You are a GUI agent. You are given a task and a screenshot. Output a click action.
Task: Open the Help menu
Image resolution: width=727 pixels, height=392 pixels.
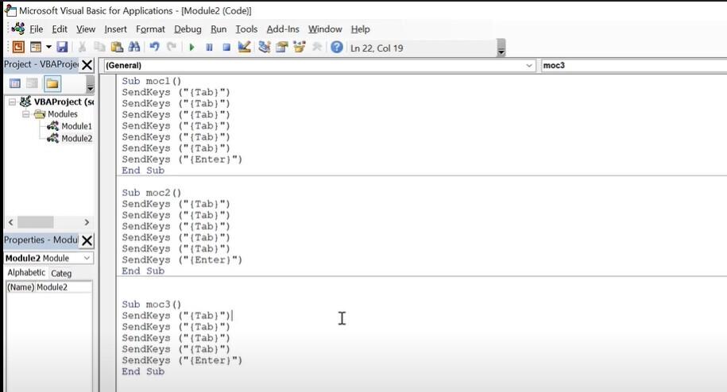tap(360, 29)
